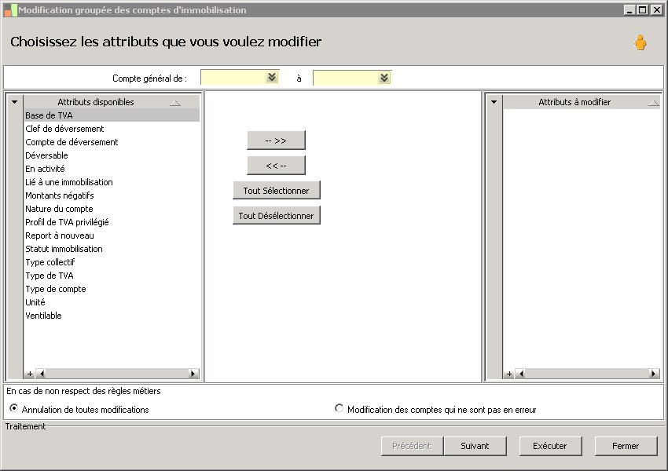Image resolution: width=668 pixels, height=471 pixels.
Task: Click the first Compte général input field
Action: tap(240, 78)
